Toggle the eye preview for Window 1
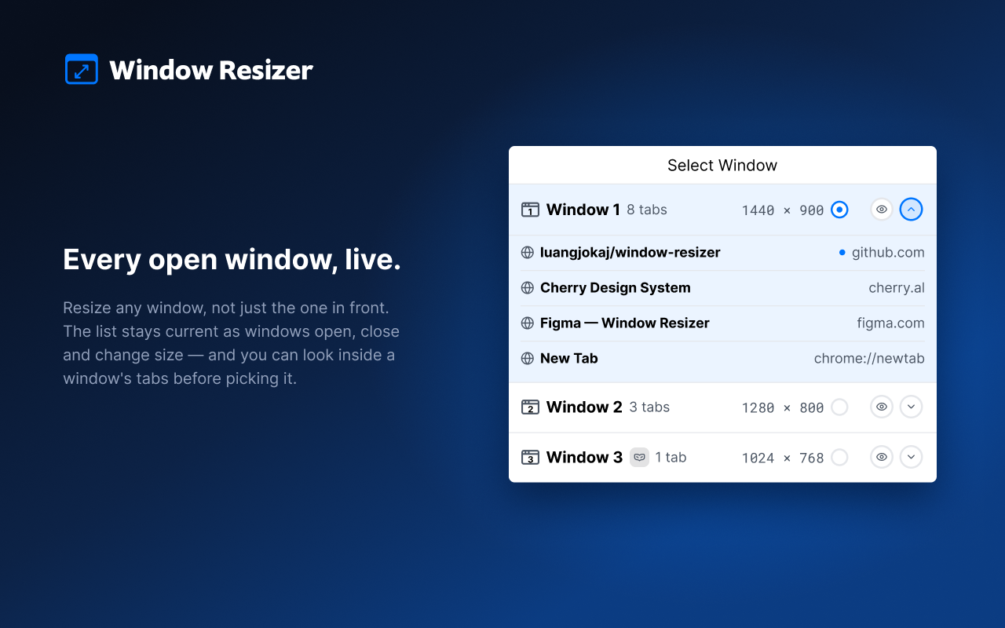Image resolution: width=1005 pixels, height=628 pixels. pyautogui.click(x=882, y=210)
